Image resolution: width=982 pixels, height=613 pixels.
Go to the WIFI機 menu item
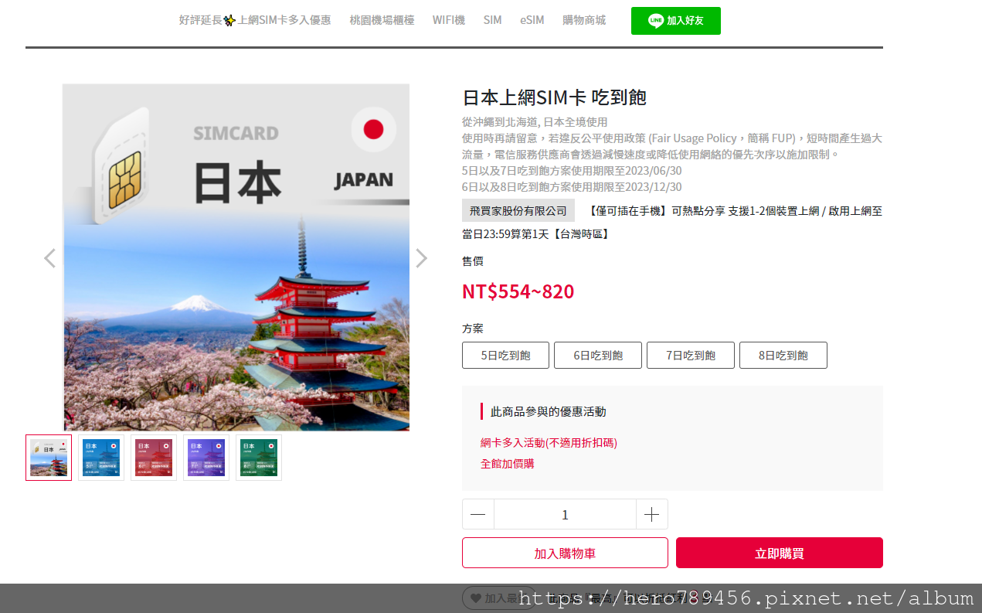[449, 20]
